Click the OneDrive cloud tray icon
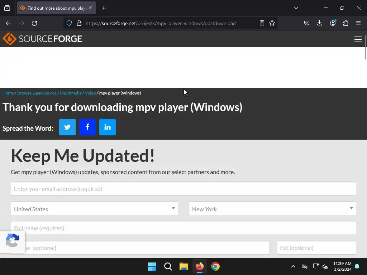Image resolution: width=367 pixels, height=275 pixels. point(305,266)
